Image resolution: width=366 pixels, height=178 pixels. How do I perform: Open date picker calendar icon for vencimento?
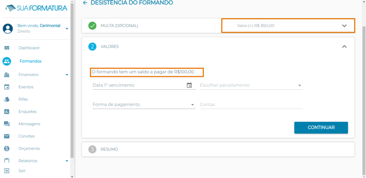point(189,85)
